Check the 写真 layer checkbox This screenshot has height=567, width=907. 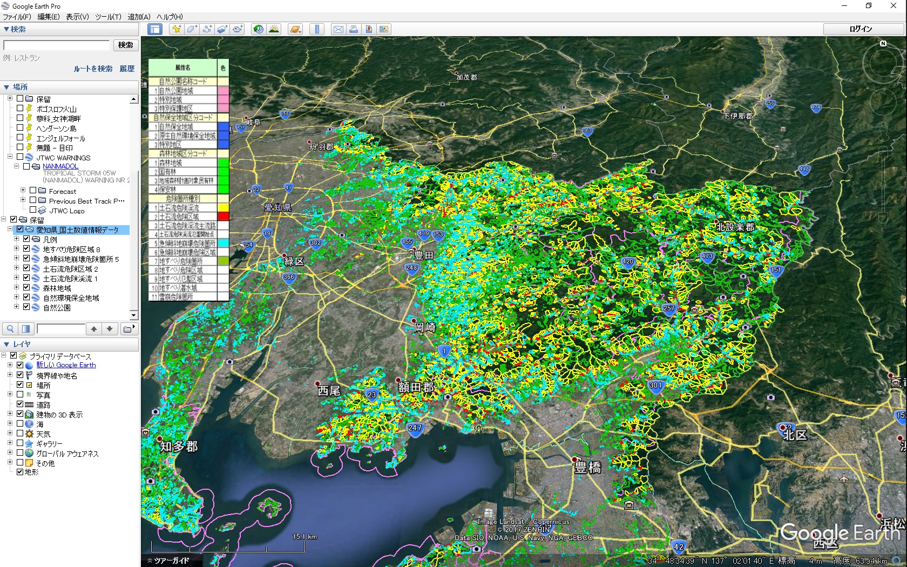(19, 394)
